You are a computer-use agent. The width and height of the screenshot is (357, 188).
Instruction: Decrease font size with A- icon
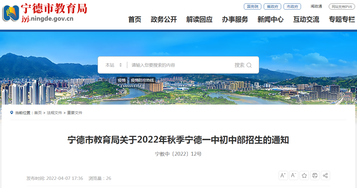click(294, 176)
